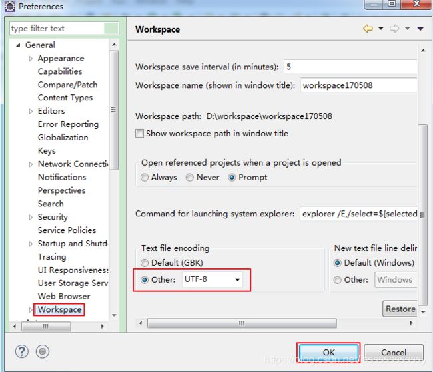
Task: Click the Cancel button
Action: pyautogui.click(x=394, y=353)
